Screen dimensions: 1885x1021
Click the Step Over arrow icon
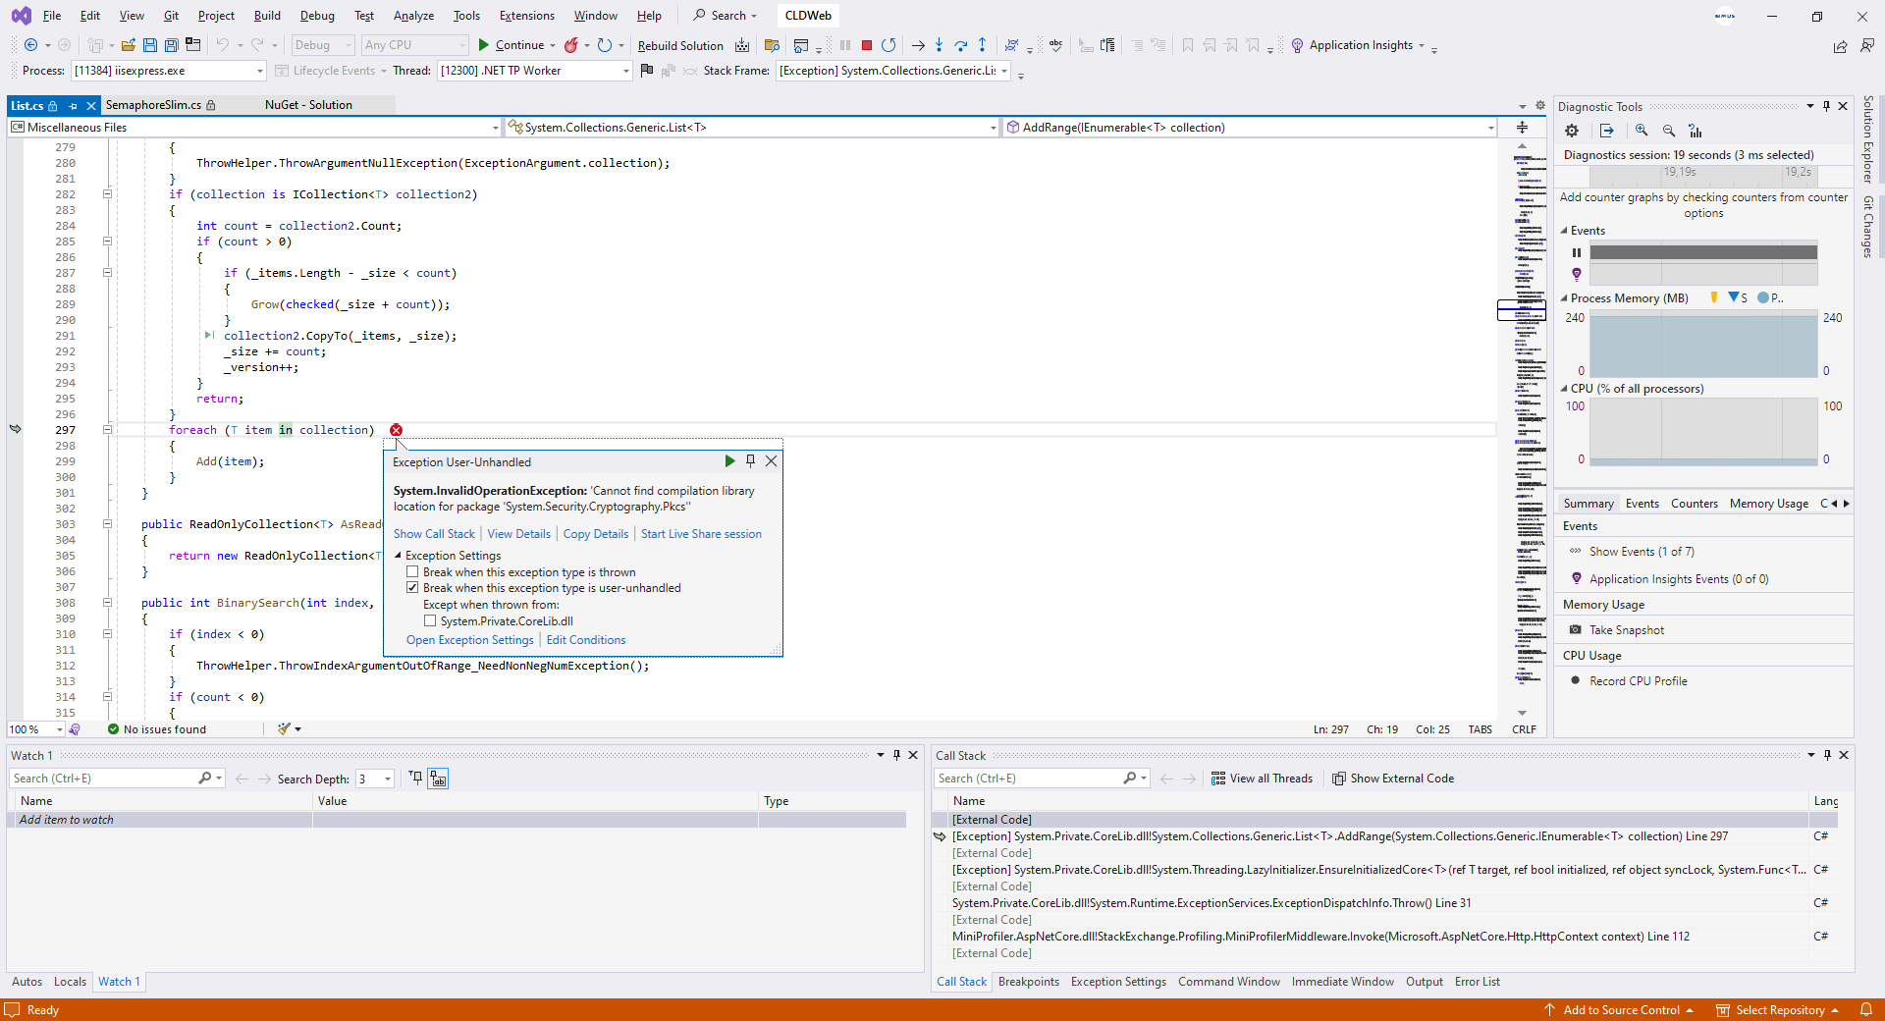click(x=960, y=45)
